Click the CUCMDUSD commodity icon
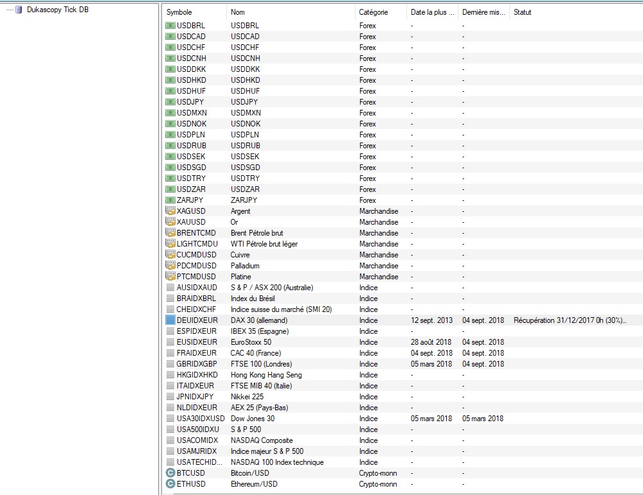This screenshot has width=643, height=495. [170, 255]
